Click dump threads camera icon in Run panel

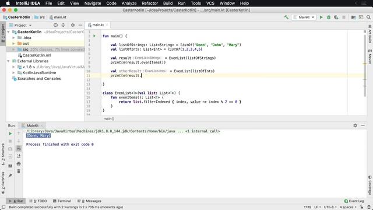pos(10,149)
